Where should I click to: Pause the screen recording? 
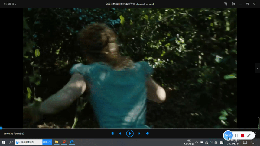[x=236, y=135]
